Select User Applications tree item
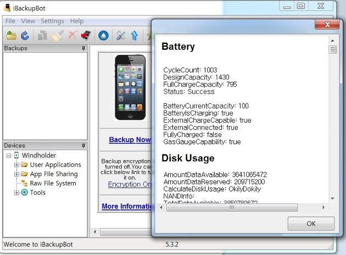Screen dimensions: 346x255 55,165
